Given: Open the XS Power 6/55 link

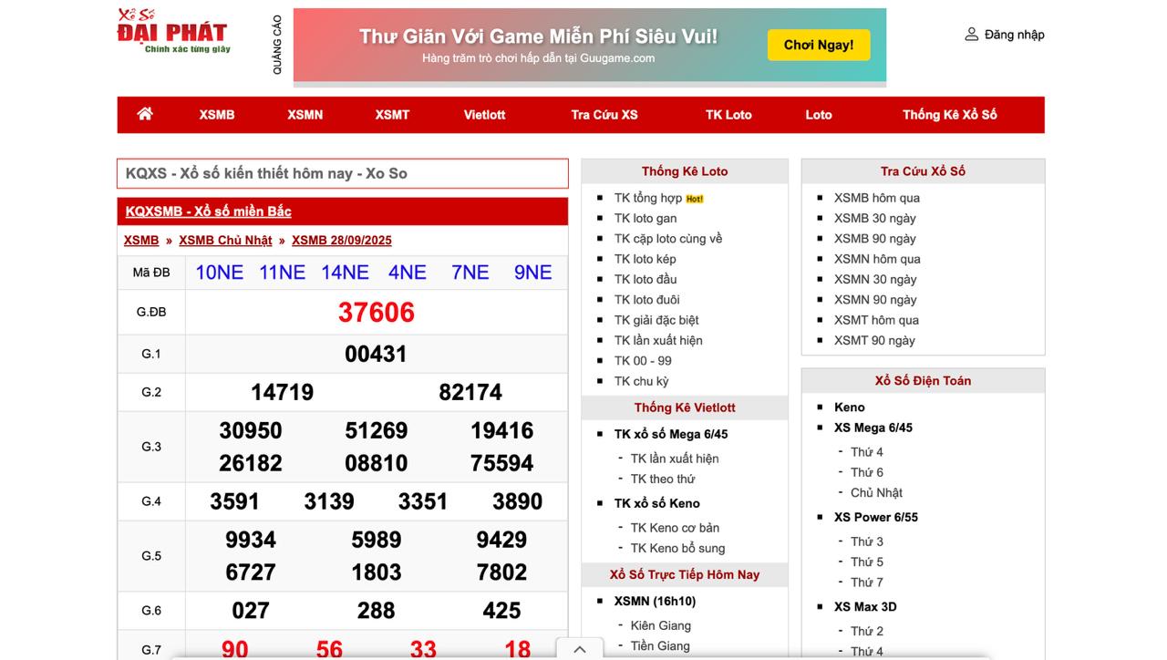Looking at the screenshot, I should [x=875, y=517].
